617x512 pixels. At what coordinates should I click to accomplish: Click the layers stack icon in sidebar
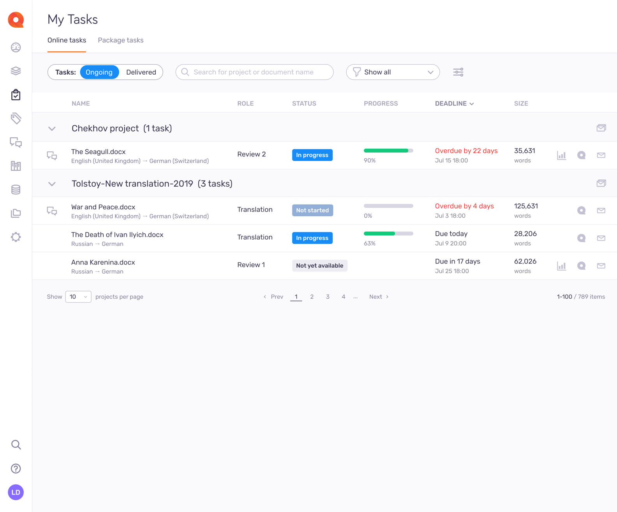(x=16, y=71)
